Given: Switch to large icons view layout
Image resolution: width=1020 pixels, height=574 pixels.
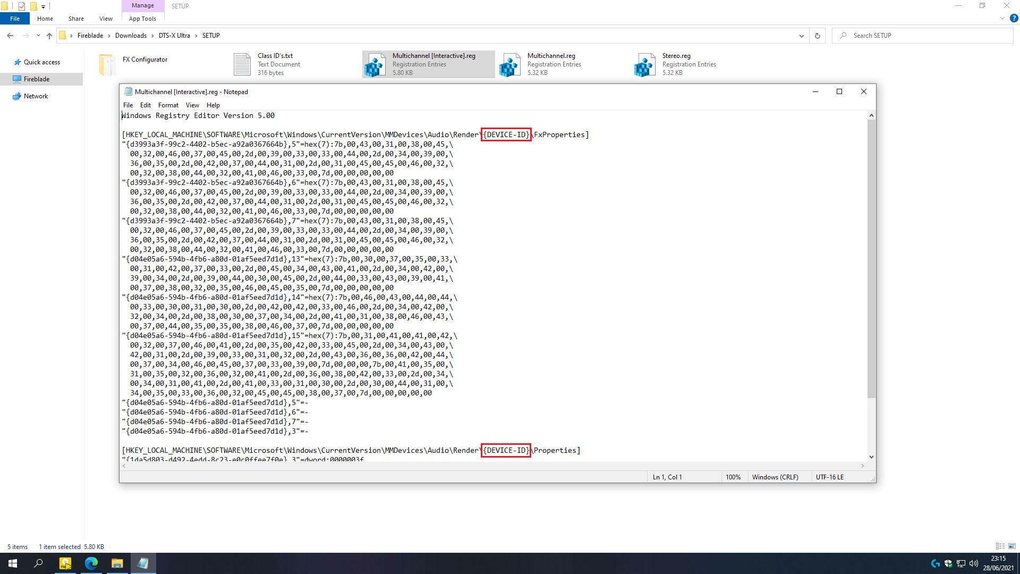Looking at the screenshot, I should 1012,546.
